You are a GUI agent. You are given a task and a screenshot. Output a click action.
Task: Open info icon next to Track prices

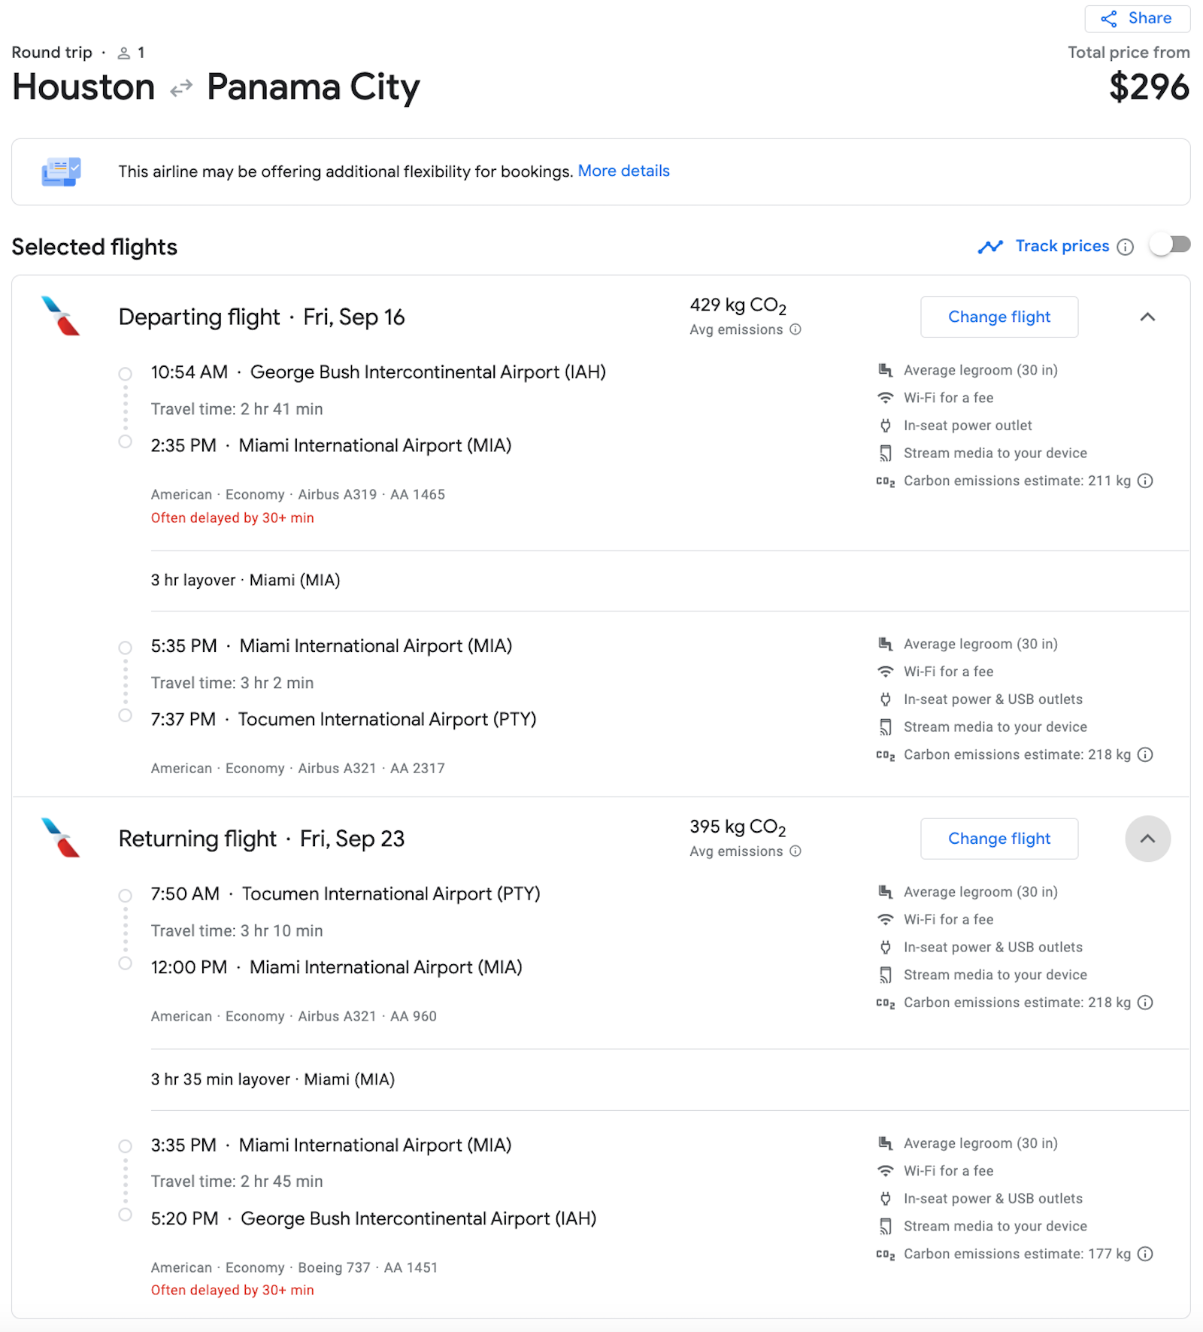[1126, 247]
